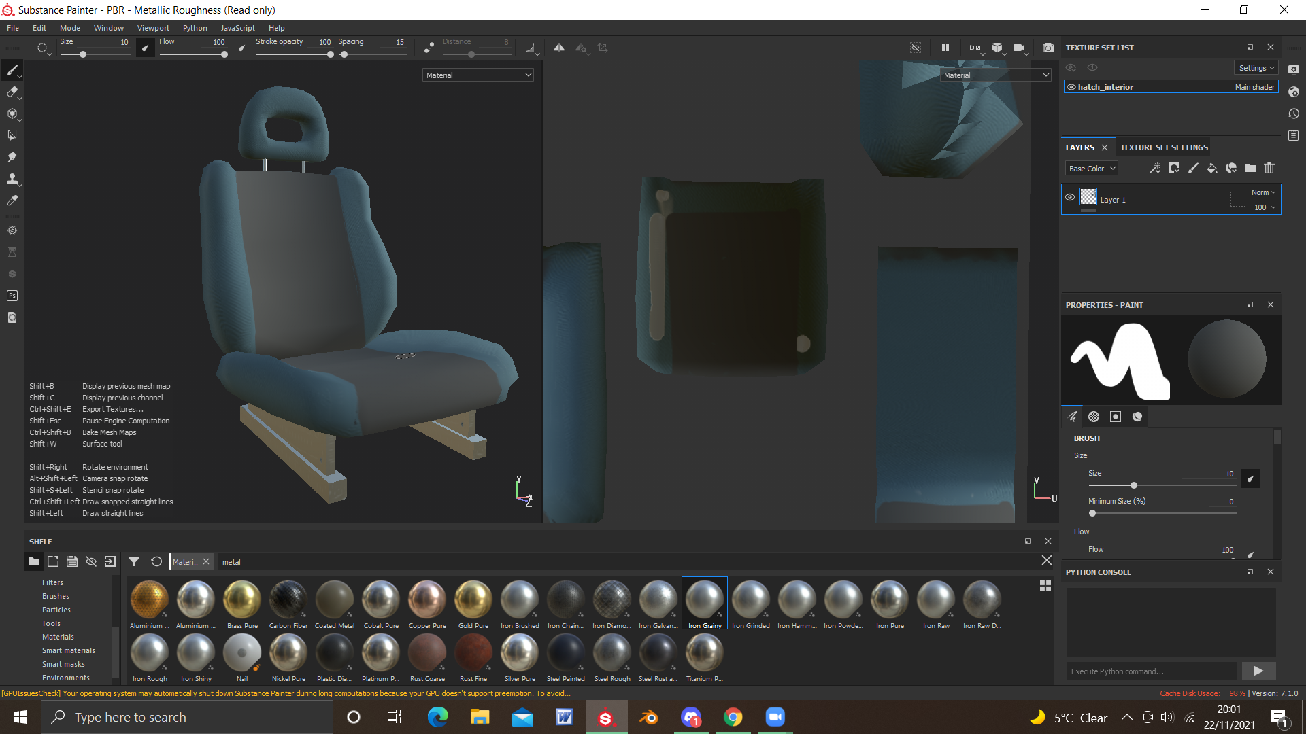Add a fill layer in Layers panel

1211,169
